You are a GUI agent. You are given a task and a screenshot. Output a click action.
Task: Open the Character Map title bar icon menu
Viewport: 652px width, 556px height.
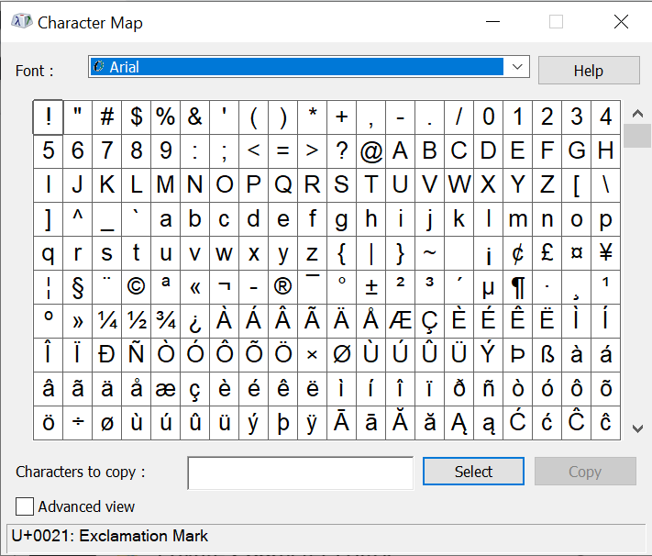(21, 22)
